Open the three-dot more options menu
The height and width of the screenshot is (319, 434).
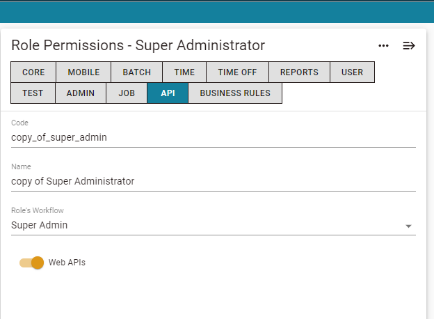click(383, 46)
